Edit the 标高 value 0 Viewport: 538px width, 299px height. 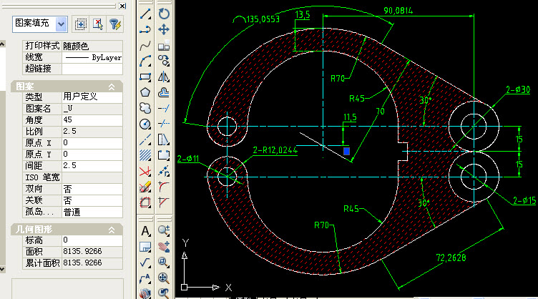click(x=92, y=240)
